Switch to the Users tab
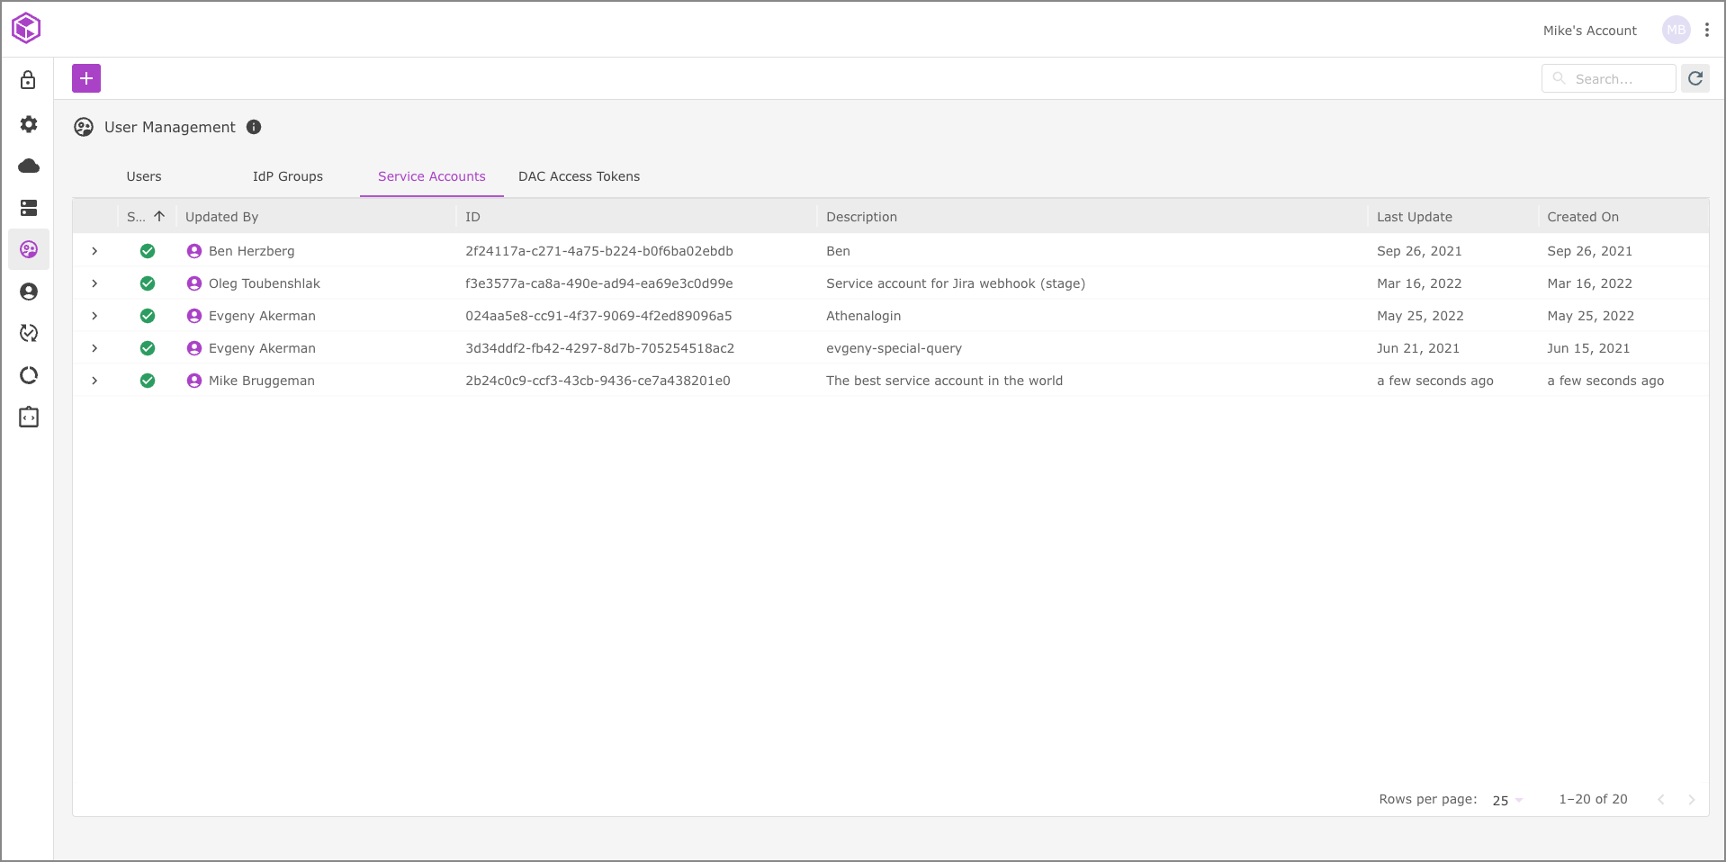1726x862 pixels. (144, 176)
